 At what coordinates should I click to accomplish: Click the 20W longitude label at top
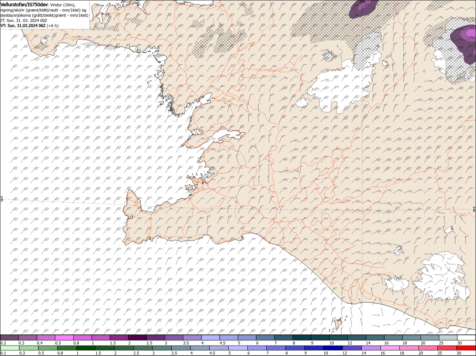tap(362, 2)
